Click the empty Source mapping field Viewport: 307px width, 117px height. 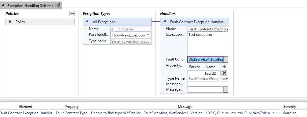tap(196, 74)
